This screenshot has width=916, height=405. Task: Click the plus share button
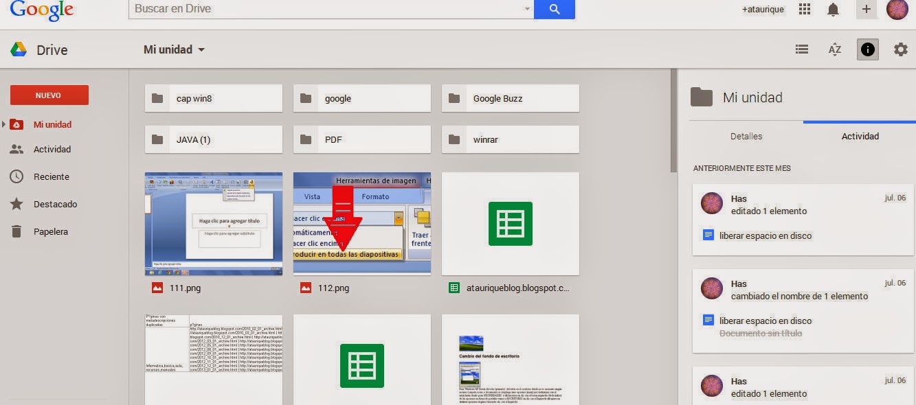pyautogui.click(x=866, y=10)
